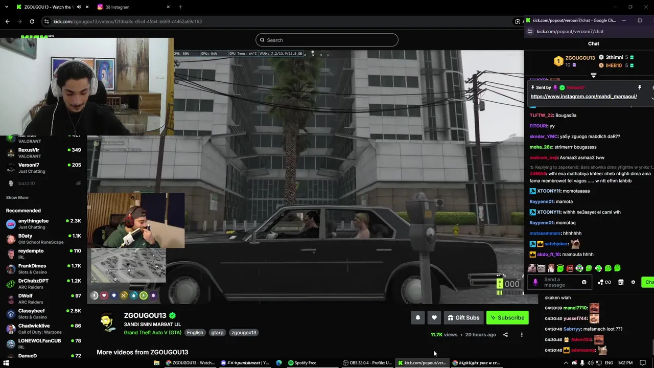
Task: Click the Kick search field
Action: 327,40
